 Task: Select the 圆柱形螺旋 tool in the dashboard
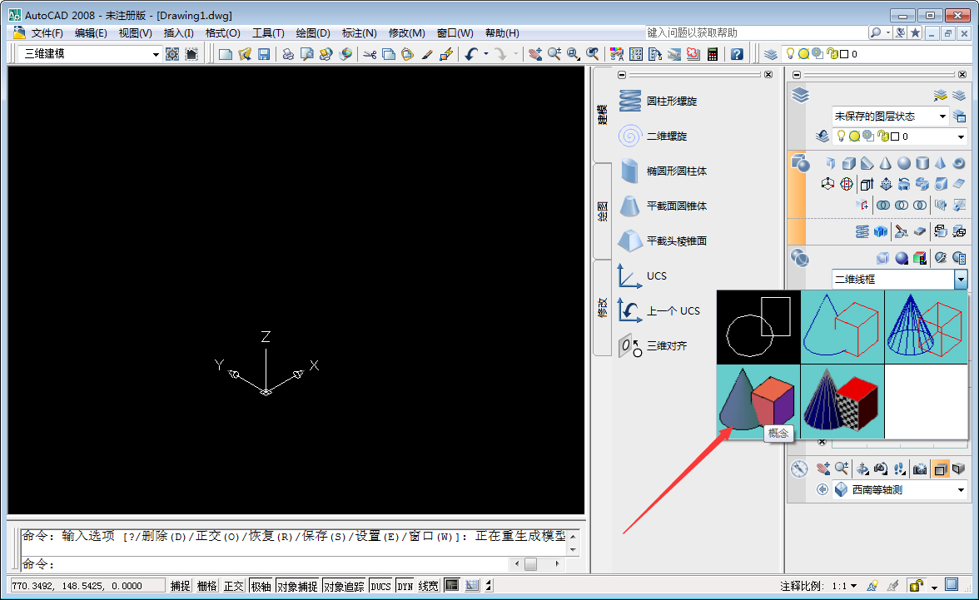pos(670,100)
